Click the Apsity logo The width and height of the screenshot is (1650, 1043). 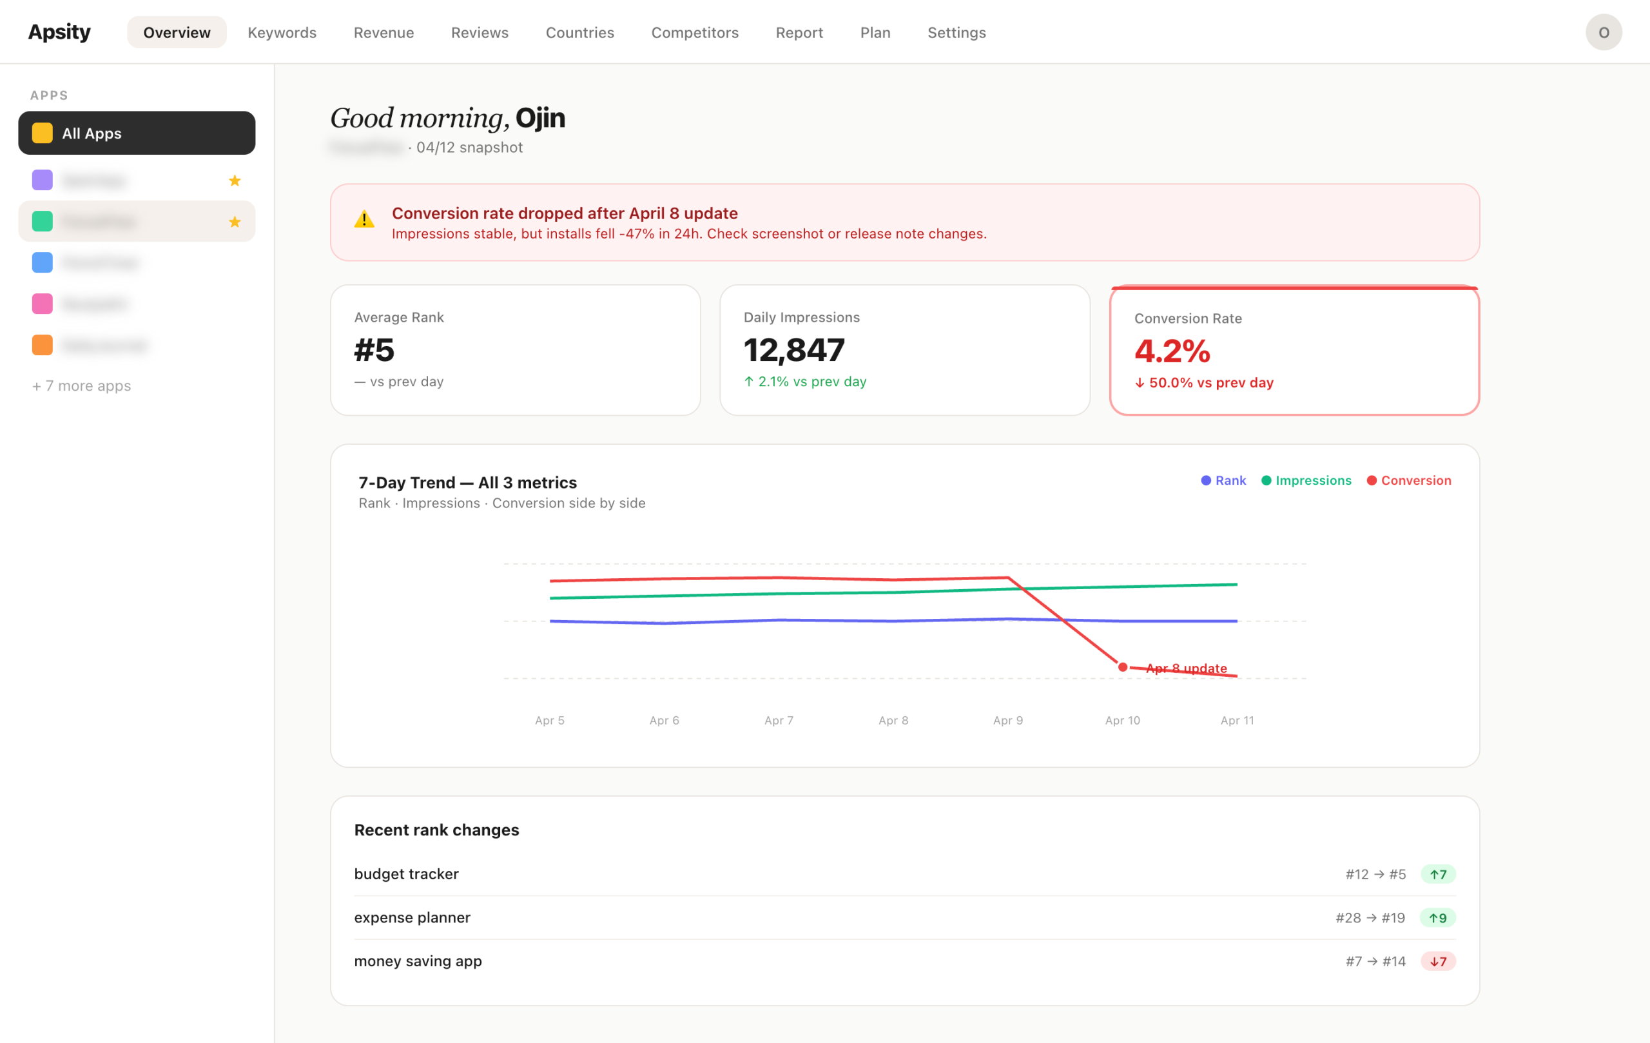(59, 31)
